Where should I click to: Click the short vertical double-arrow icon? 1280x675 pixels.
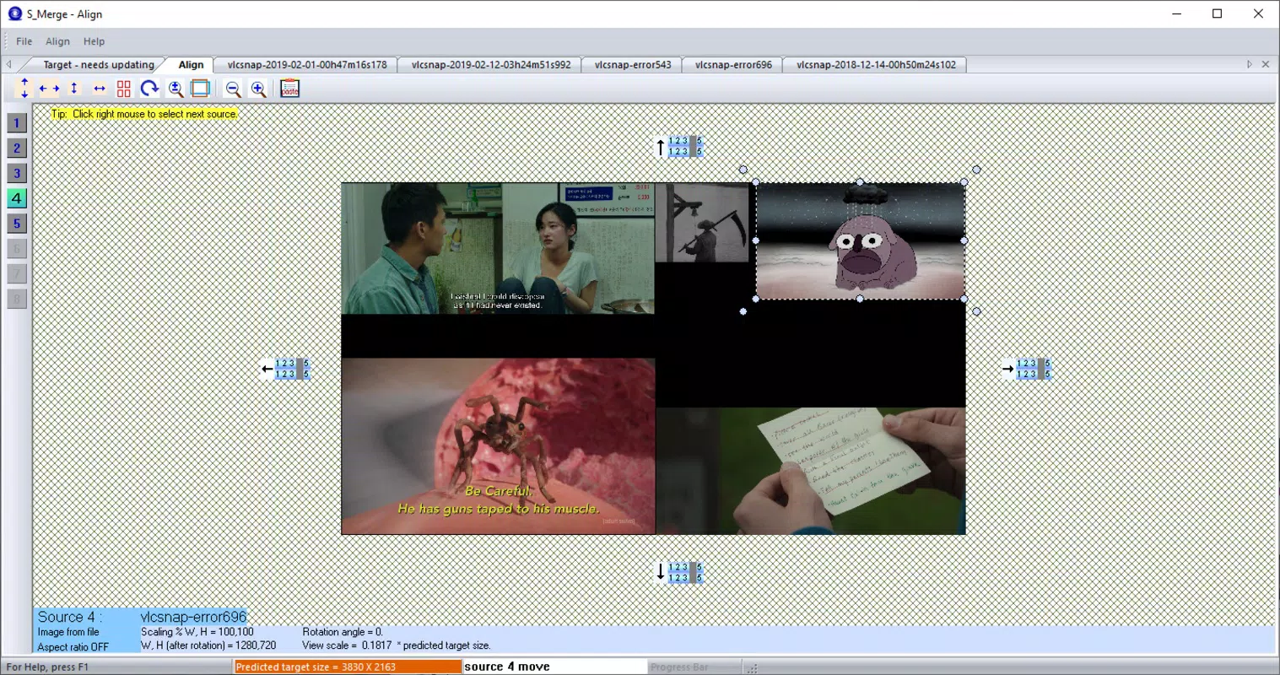coord(74,88)
